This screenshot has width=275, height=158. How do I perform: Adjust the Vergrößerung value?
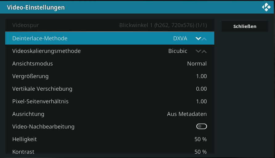coord(110,76)
